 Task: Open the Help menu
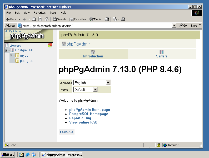click(63, 13)
